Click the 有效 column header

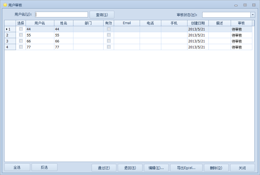point(109,23)
